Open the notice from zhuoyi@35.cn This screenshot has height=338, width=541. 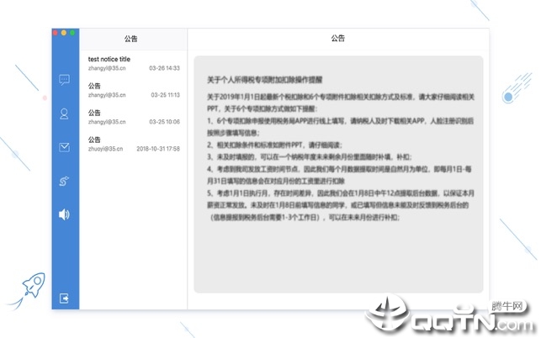point(134,144)
